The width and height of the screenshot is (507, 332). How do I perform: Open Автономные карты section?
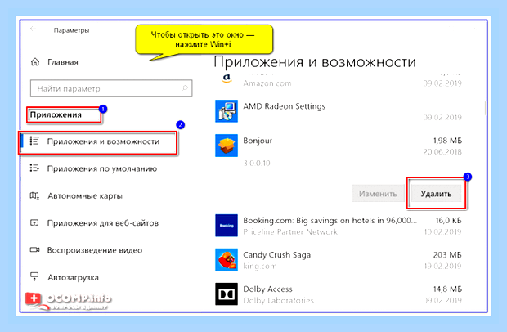85,196
